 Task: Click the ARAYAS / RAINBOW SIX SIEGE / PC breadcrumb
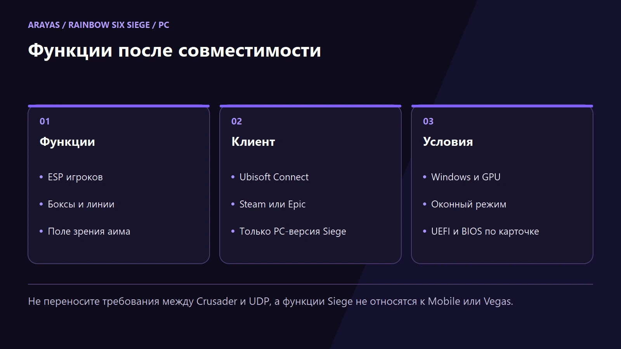[x=99, y=25]
